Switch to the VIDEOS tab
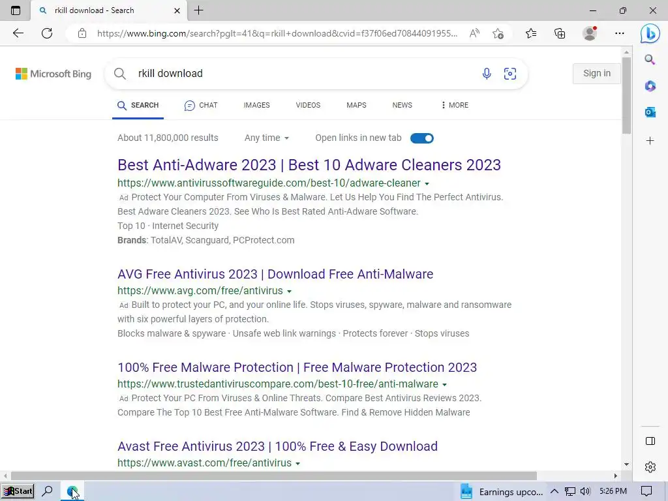 pos(308,105)
